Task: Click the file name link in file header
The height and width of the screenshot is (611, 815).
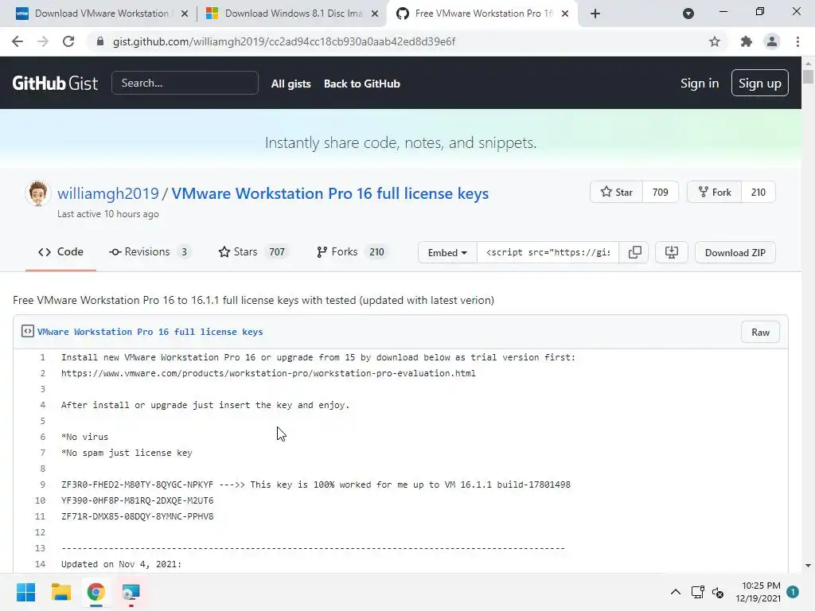Action: click(x=150, y=332)
